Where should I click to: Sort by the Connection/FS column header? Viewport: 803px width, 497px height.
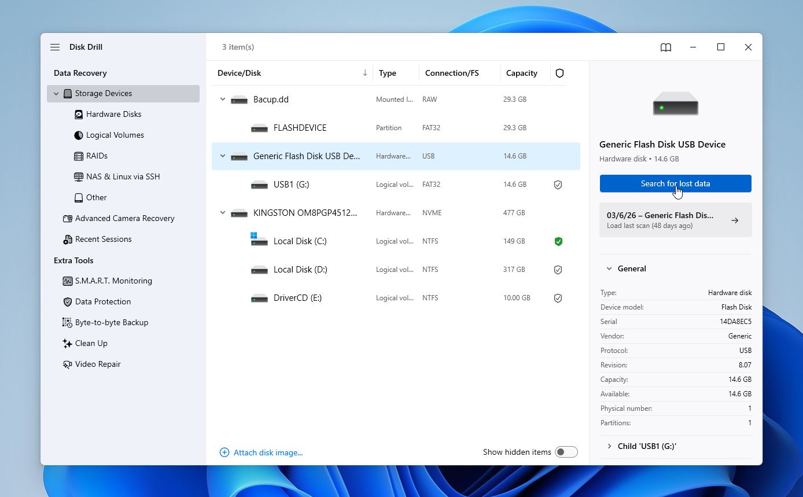point(452,73)
